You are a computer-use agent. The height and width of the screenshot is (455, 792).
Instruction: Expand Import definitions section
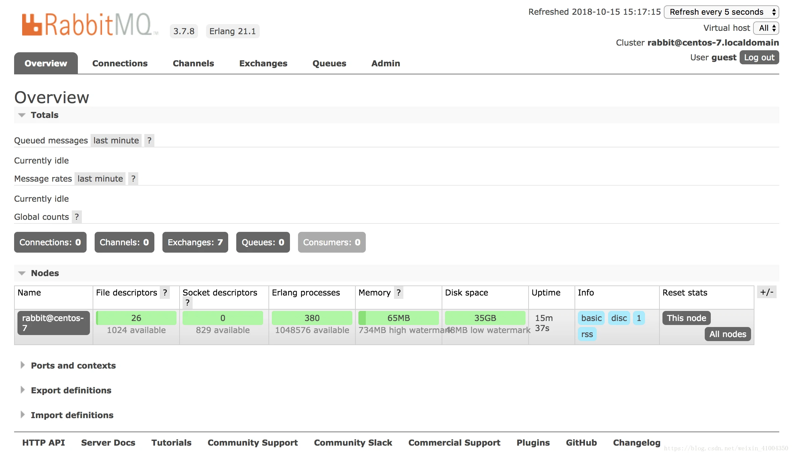(x=72, y=415)
